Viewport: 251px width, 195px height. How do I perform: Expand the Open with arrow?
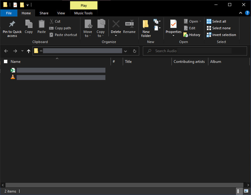pyautogui.click(x=200, y=21)
